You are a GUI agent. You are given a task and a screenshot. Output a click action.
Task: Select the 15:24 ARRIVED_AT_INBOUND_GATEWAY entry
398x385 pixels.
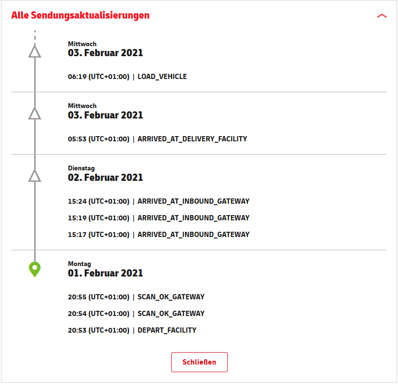click(x=159, y=201)
